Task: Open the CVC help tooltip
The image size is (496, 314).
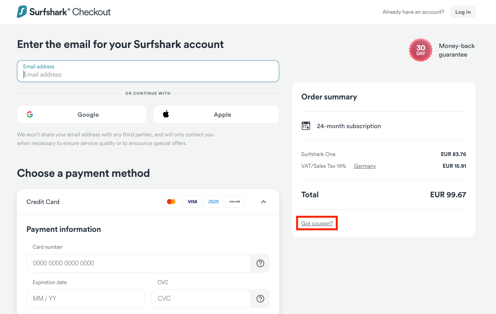Action: click(260, 298)
